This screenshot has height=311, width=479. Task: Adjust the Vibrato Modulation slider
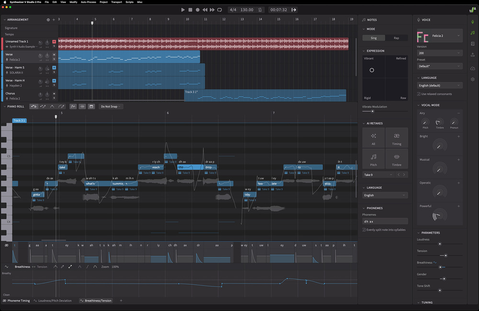coord(373,111)
